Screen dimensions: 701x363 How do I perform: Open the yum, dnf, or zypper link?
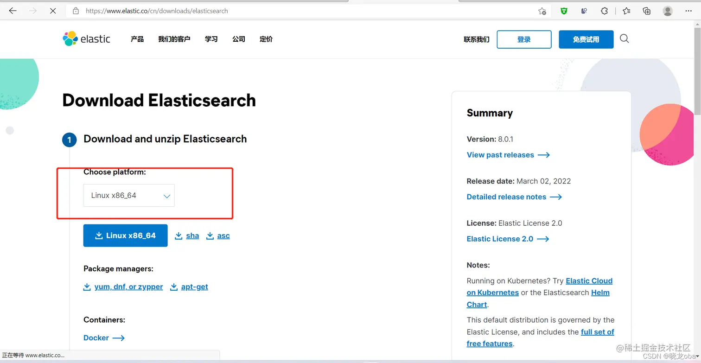[x=128, y=287]
